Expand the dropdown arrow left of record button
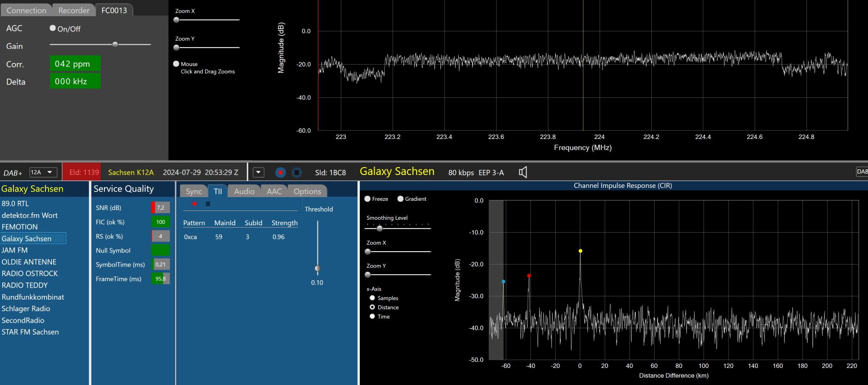 pyautogui.click(x=259, y=172)
